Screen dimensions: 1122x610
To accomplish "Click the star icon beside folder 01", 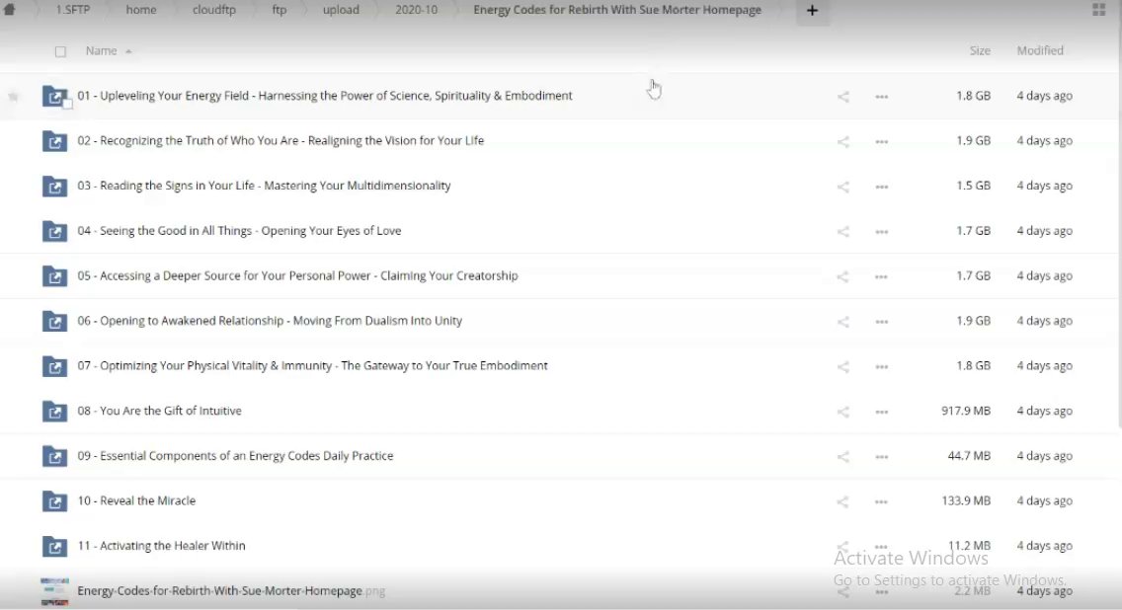I will (x=13, y=97).
